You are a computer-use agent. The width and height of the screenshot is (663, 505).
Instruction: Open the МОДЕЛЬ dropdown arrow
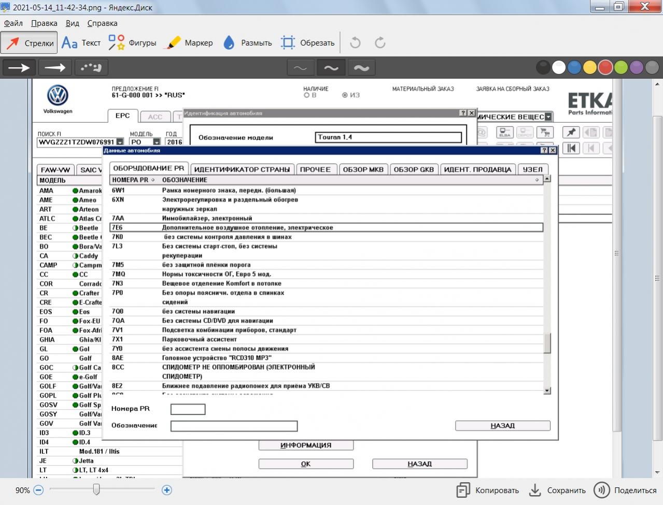[x=157, y=142]
